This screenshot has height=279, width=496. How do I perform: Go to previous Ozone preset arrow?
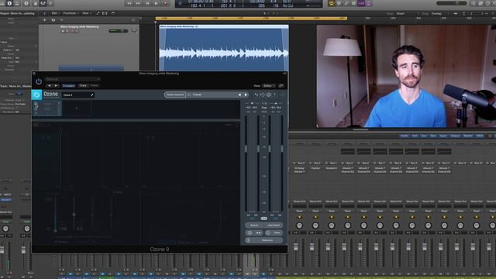239,95
